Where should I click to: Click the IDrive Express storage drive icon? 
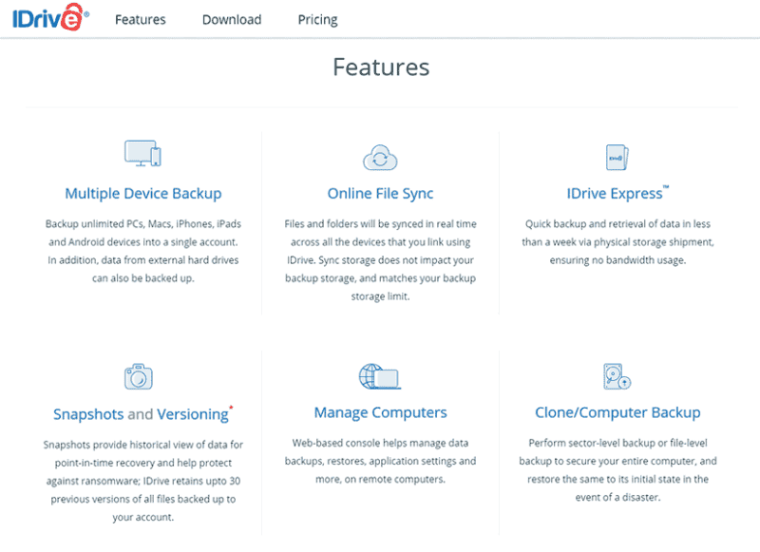617,156
